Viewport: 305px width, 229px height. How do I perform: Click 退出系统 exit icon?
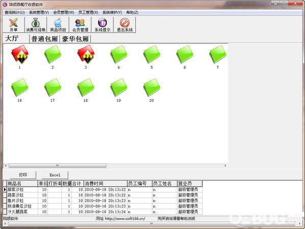[x=124, y=24]
